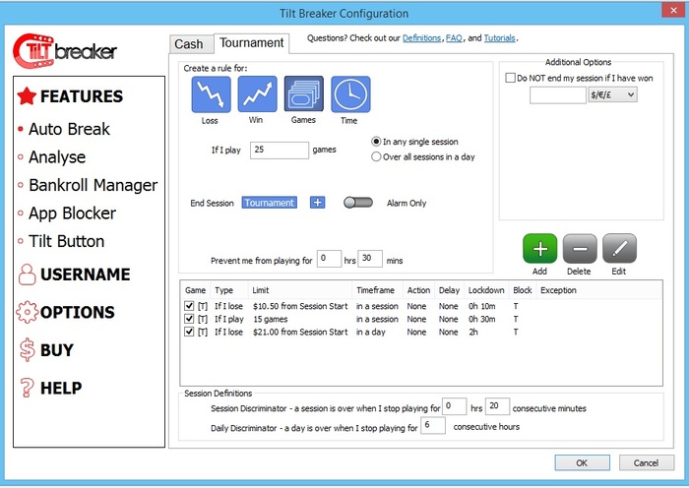This screenshot has width=689, height=488.
Task: Select In any single session option
Action: click(376, 142)
